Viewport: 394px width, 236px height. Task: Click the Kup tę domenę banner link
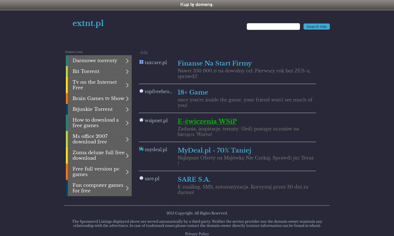pos(197,5)
